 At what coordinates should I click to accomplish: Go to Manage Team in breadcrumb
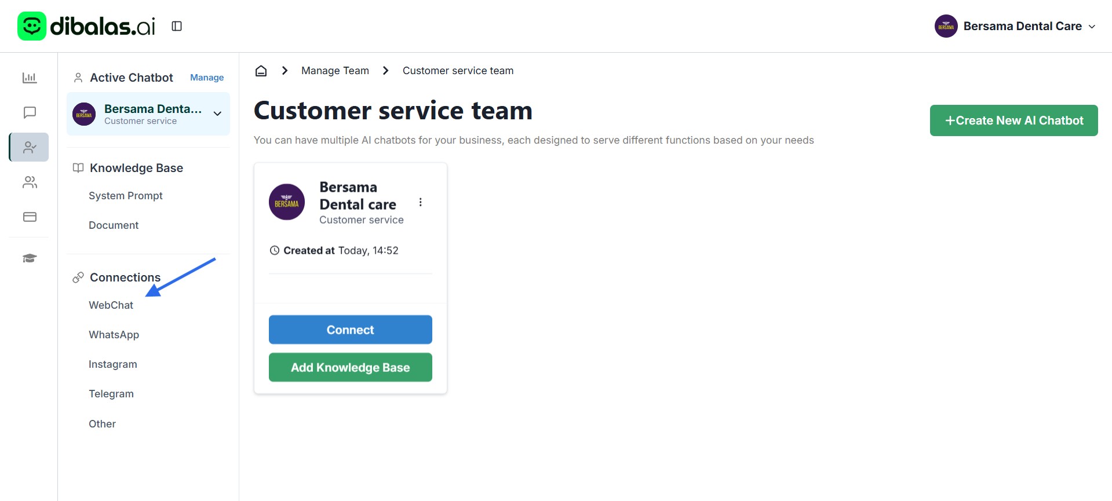click(x=335, y=71)
